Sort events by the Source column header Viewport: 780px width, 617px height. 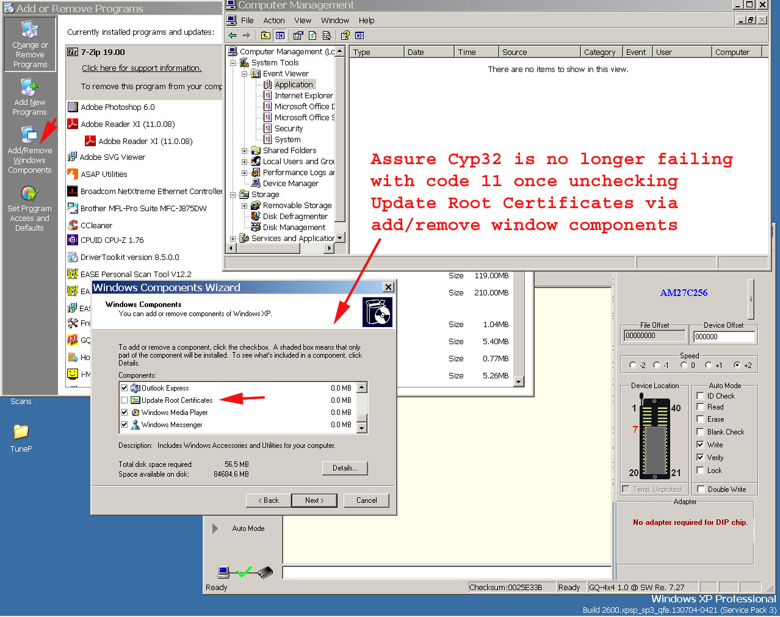(x=538, y=52)
